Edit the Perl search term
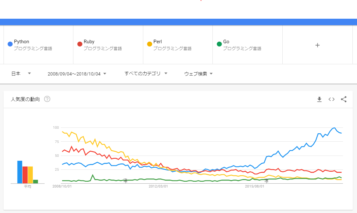 coord(178,45)
